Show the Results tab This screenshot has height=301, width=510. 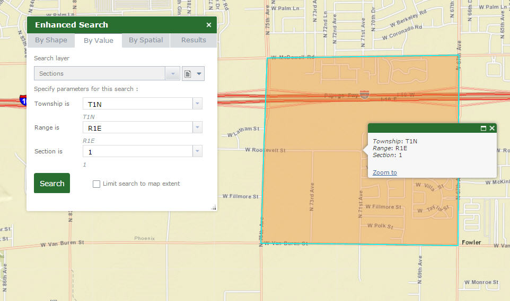[x=194, y=40]
